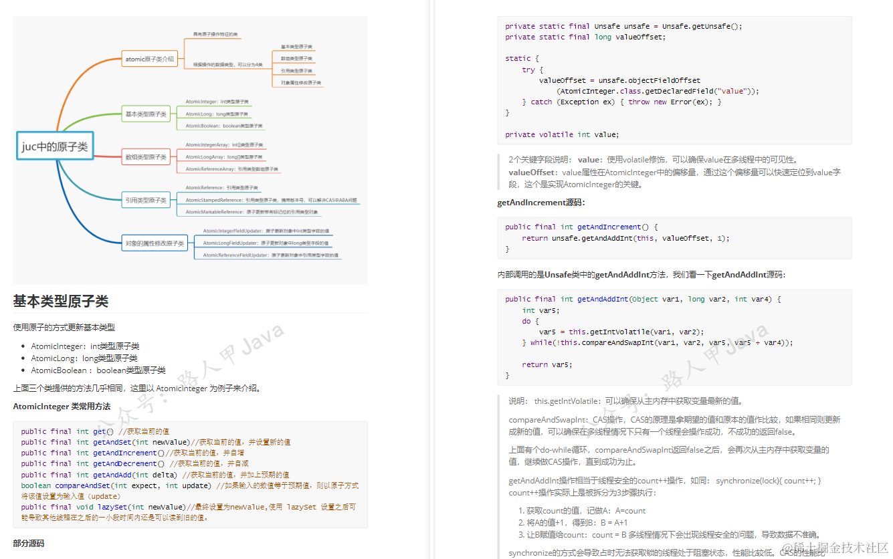Image resolution: width=893 pixels, height=559 pixels.
Task: Click the bullet item AtomicInteger：int类型原子类
Action: pyautogui.click(x=85, y=346)
